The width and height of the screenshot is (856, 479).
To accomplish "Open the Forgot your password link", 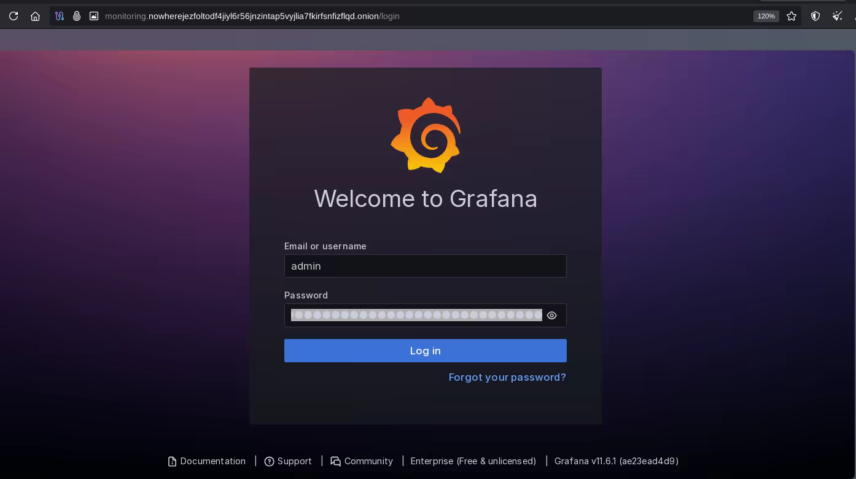I will click(x=507, y=377).
